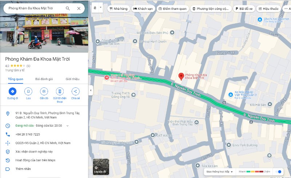This screenshot has width=291, height=178.
Task: Filter map by Khách sạn
Action: (x=143, y=8)
